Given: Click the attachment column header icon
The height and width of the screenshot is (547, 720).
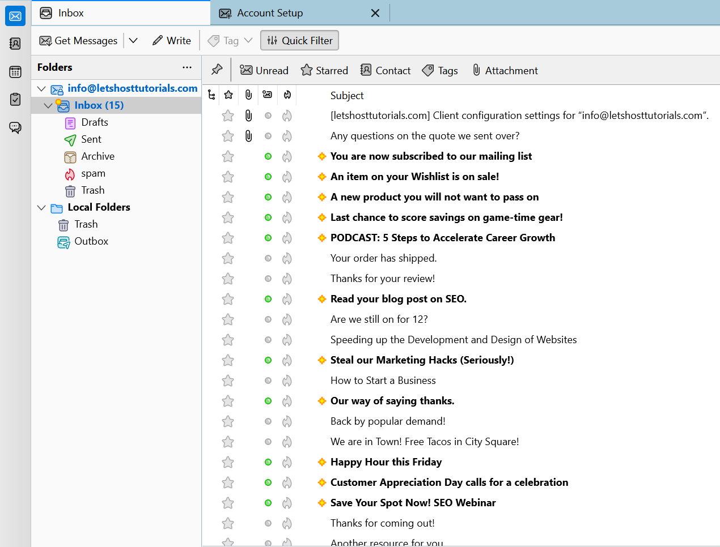Looking at the screenshot, I should [248, 95].
